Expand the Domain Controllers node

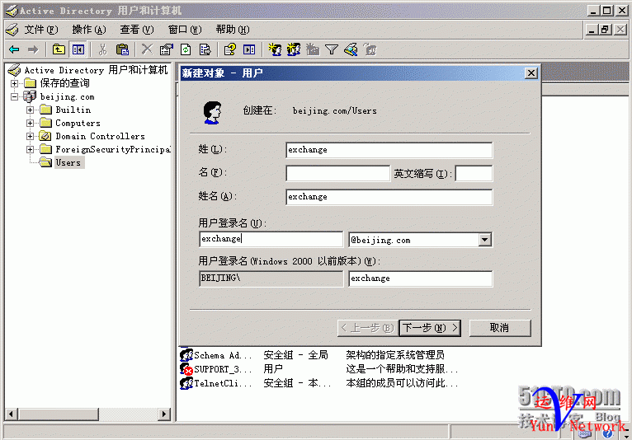tap(30, 137)
